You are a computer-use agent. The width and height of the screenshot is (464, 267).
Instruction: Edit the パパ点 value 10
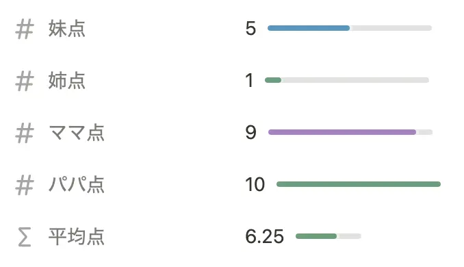click(x=255, y=184)
